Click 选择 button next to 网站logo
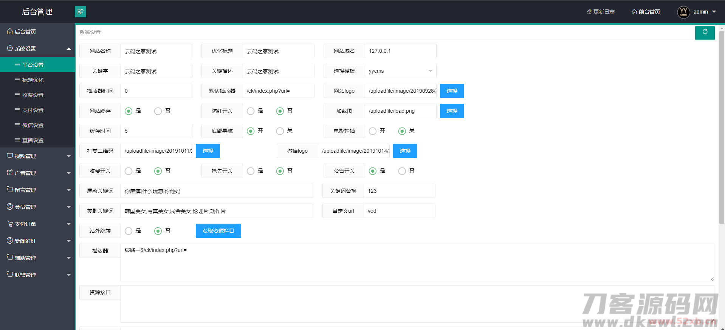 (x=452, y=91)
